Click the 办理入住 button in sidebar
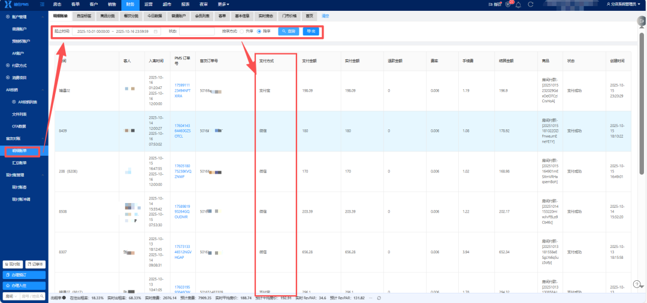 (x=25, y=285)
